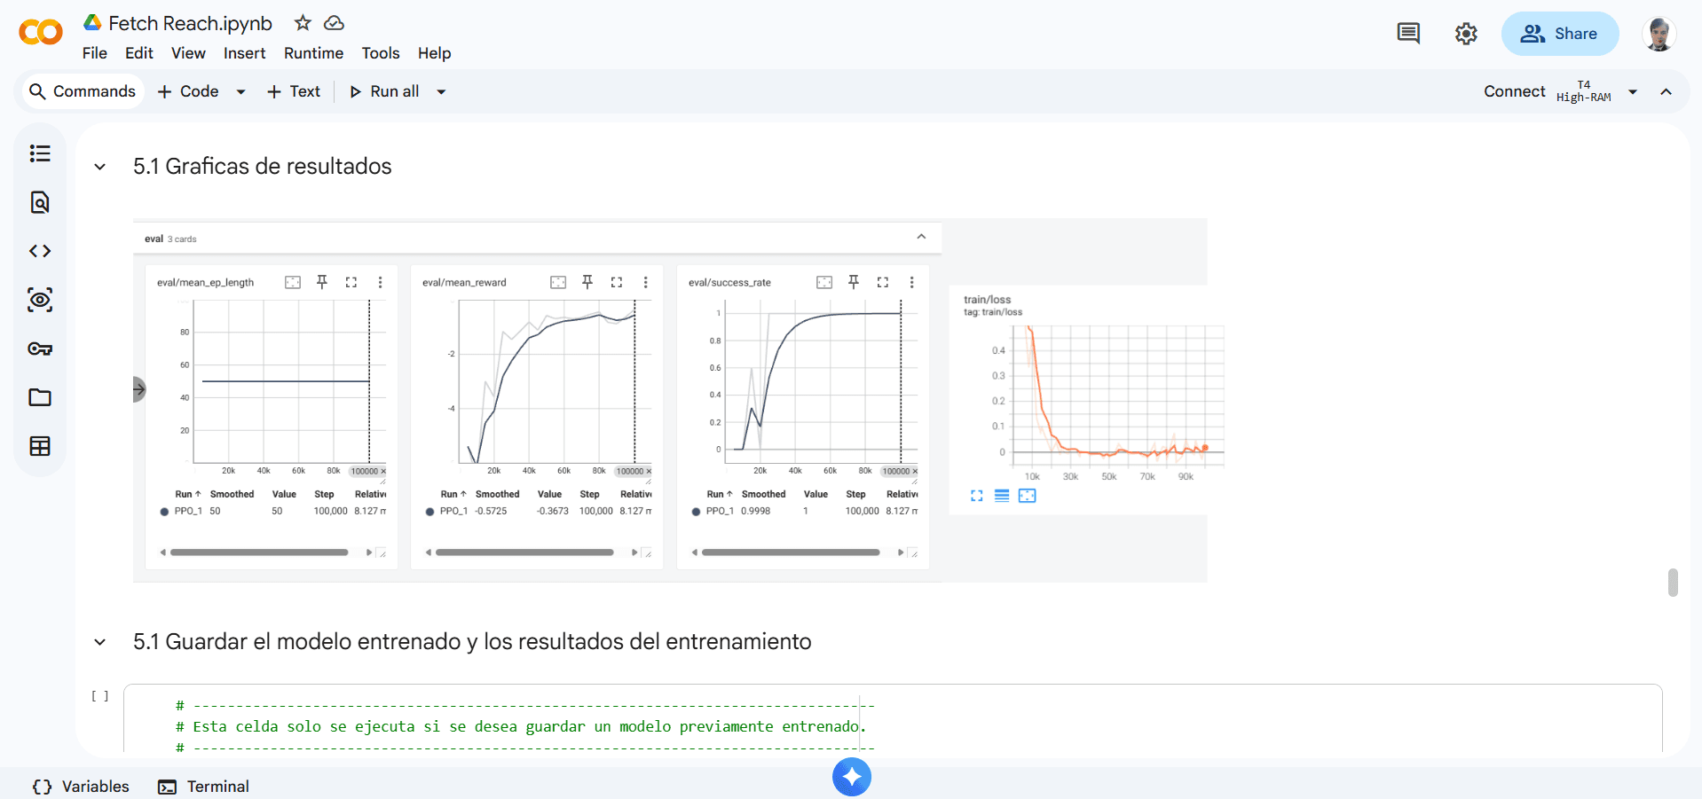This screenshot has height=799, width=1702.
Task: Open the Code snippets sidebar icon
Action: point(40,251)
